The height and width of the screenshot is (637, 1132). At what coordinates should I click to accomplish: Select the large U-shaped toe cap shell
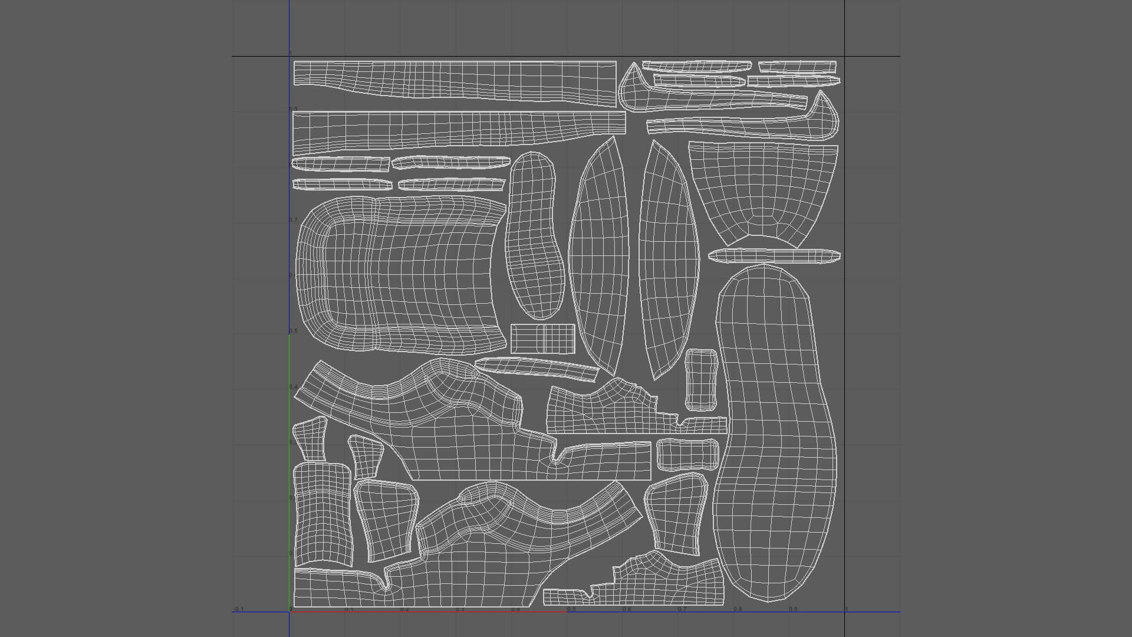tap(401, 275)
